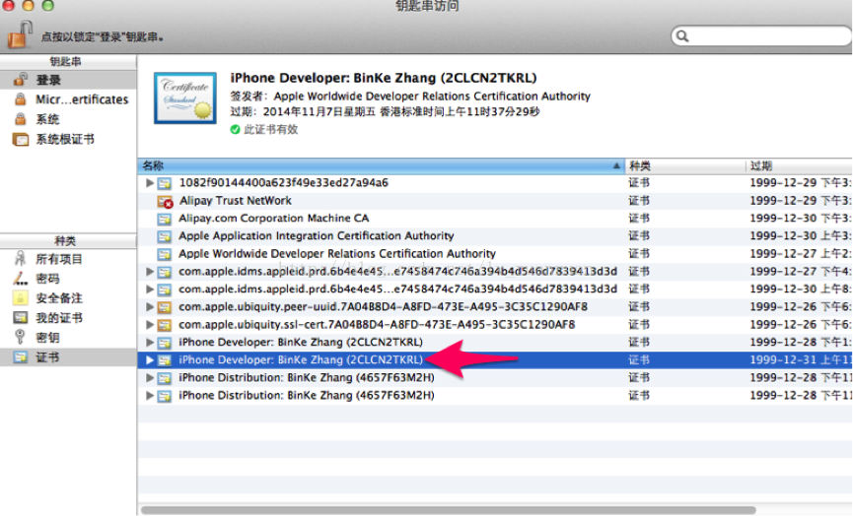
Task: Select the highlighted iPhone Developer: BinKe Zhang name
Action: point(301,359)
